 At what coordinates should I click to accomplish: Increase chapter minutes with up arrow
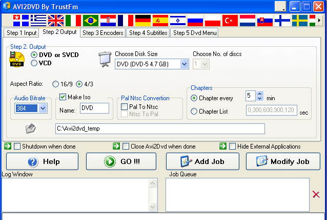260,93
